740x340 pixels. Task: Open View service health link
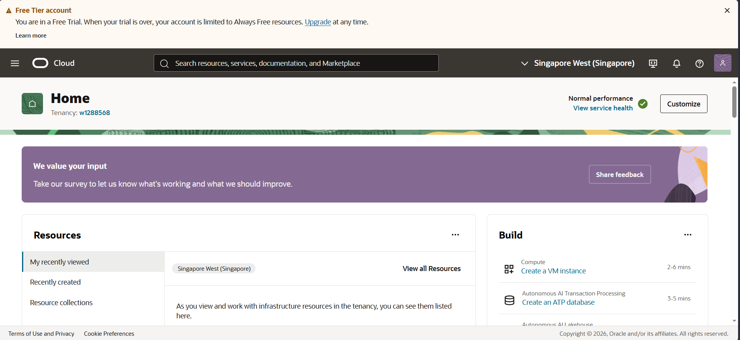(x=603, y=108)
